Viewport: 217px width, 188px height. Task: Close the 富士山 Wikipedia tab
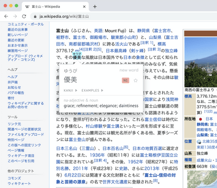84,6
